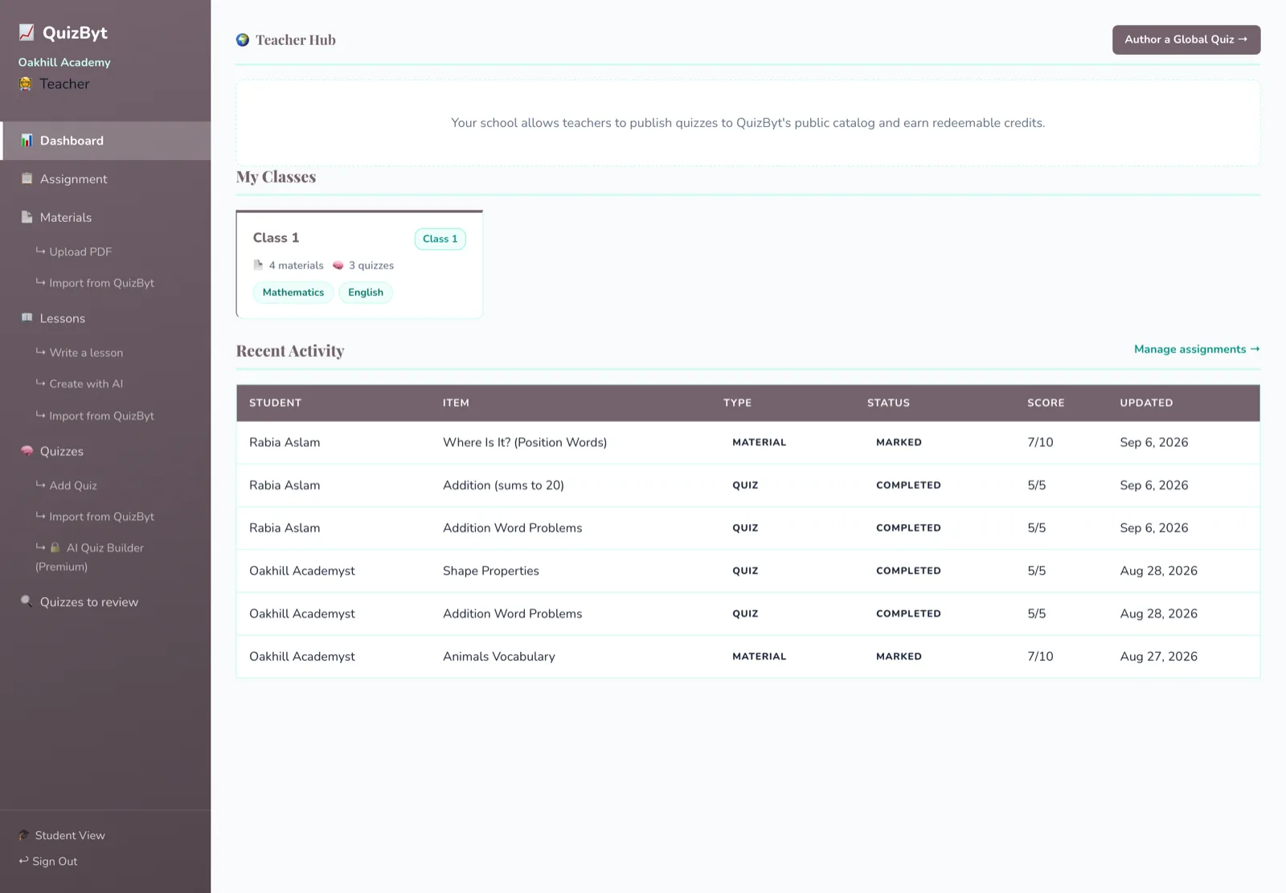
Task: Click the Student View graduation cap icon
Action: click(x=24, y=835)
